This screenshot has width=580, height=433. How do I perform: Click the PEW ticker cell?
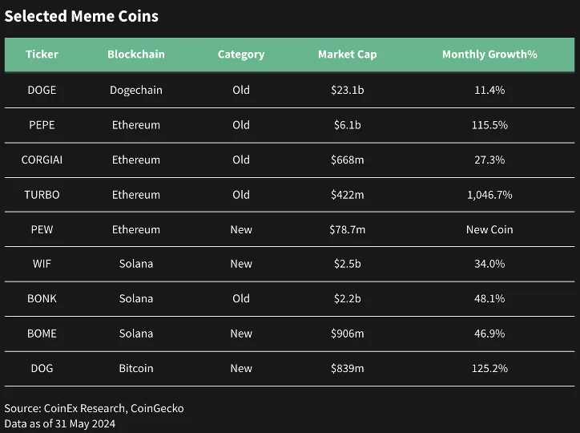(x=42, y=229)
